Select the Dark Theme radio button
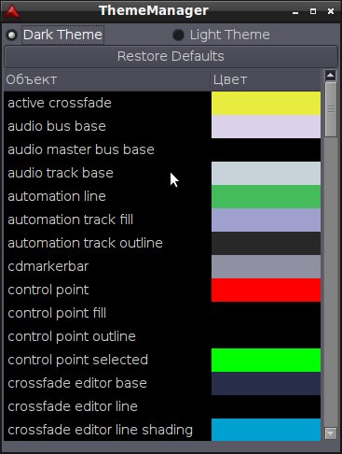The image size is (342, 454). tap(12, 35)
